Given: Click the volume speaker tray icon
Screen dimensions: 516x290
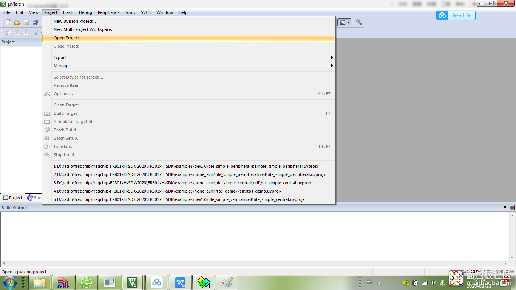Looking at the screenshot, I should coord(433,283).
